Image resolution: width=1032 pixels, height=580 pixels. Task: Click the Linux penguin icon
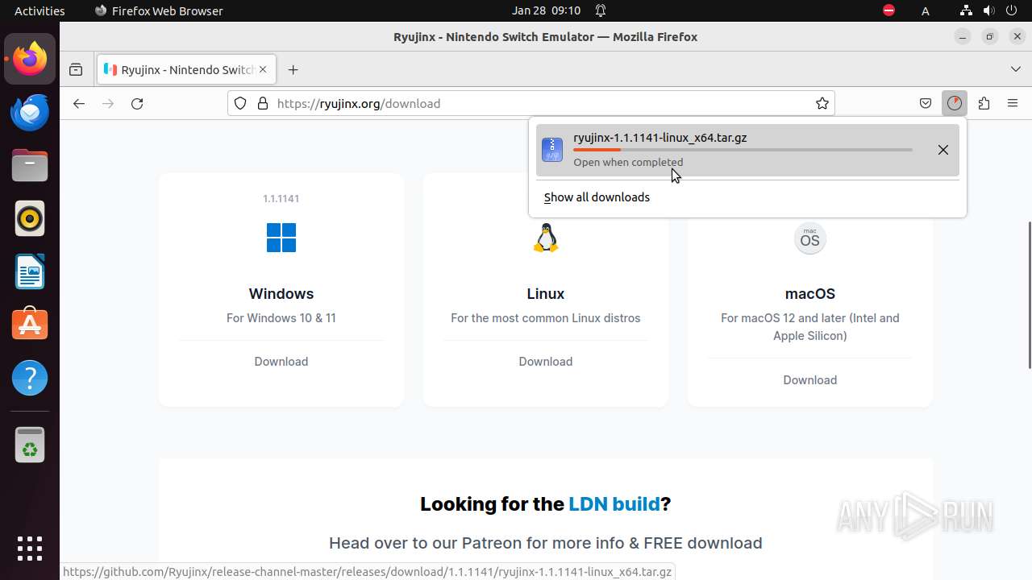tap(546, 238)
